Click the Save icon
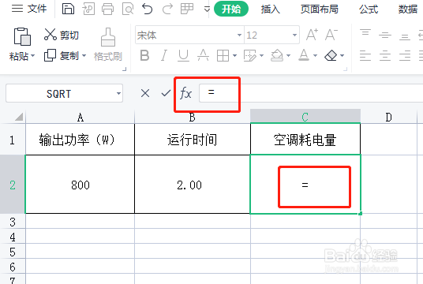423x284 pixels. click(x=68, y=9)
